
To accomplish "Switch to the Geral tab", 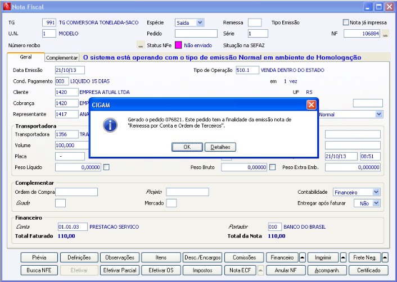I will pos(26,57).
